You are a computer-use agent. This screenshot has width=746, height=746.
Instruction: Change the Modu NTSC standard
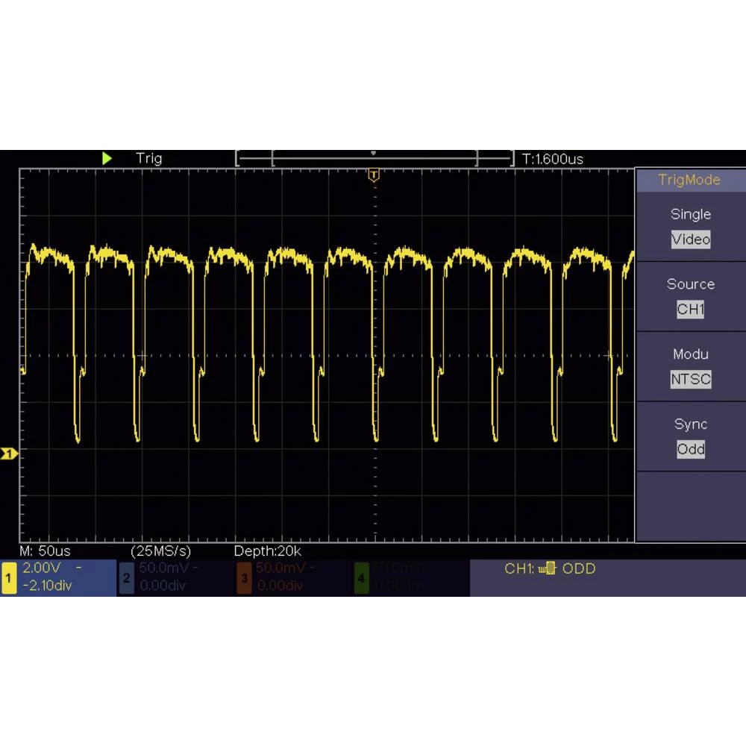point(690,379)
